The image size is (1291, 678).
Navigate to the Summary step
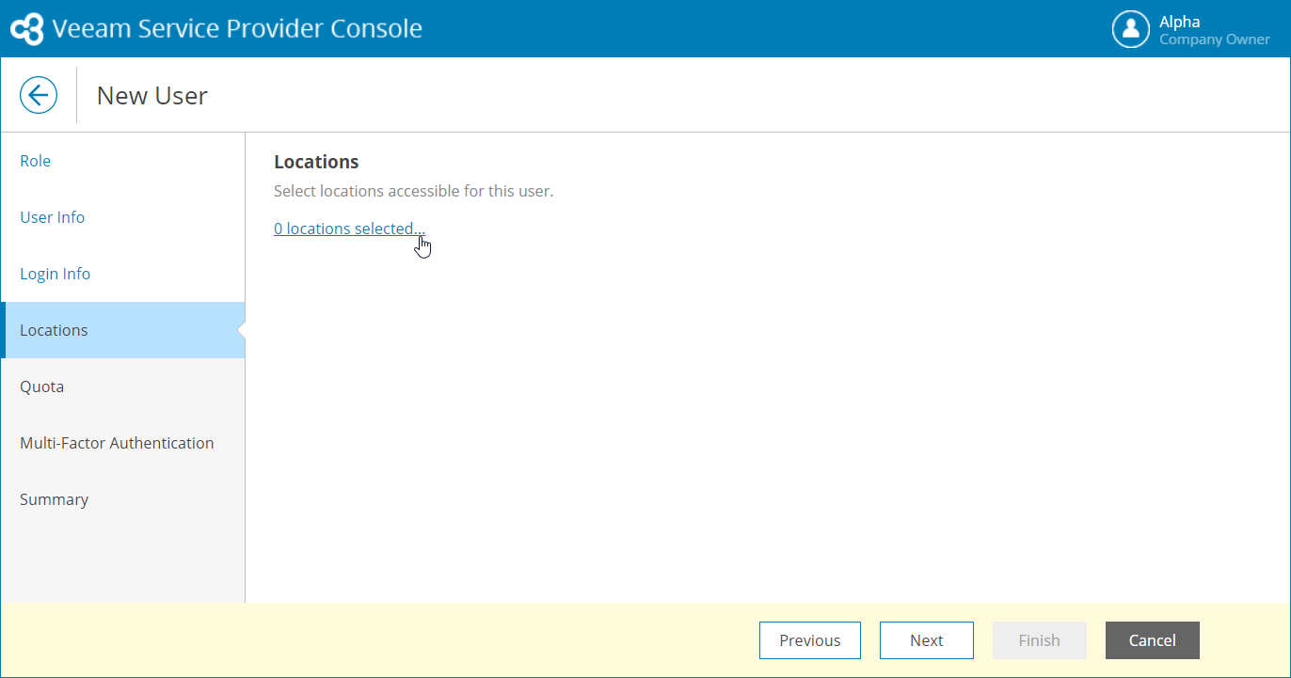[55, 499]
